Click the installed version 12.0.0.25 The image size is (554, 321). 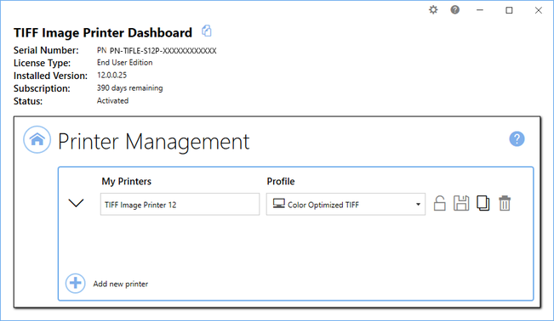[x=111, y=75]
